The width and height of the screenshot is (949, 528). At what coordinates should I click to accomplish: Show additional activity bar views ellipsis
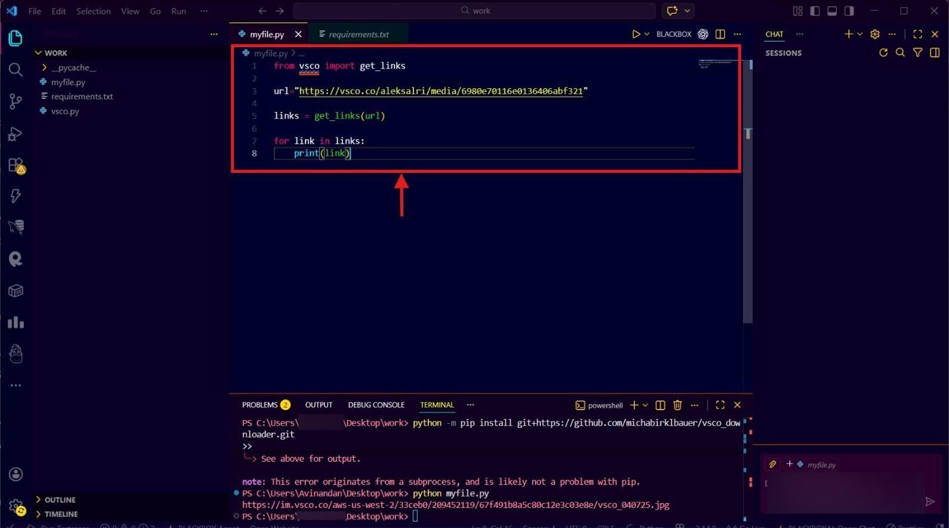16,386
